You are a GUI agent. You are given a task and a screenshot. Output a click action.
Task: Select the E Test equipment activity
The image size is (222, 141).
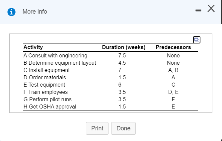(x=44, y=85)
